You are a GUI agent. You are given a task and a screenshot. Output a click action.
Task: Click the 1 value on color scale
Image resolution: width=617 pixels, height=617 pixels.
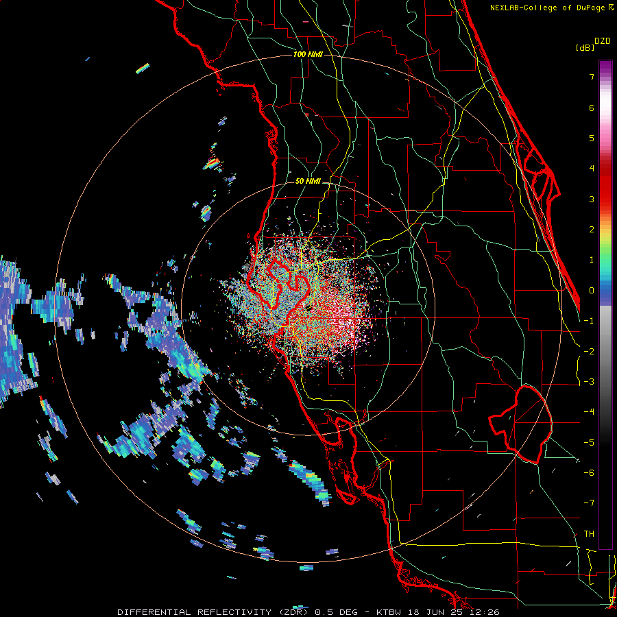coord(592,260)
